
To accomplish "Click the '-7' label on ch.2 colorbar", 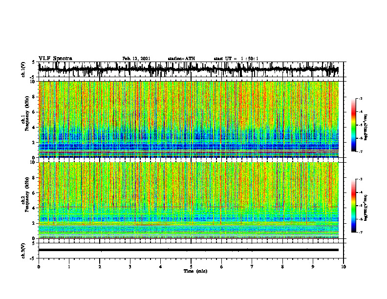I will (361, 232).
